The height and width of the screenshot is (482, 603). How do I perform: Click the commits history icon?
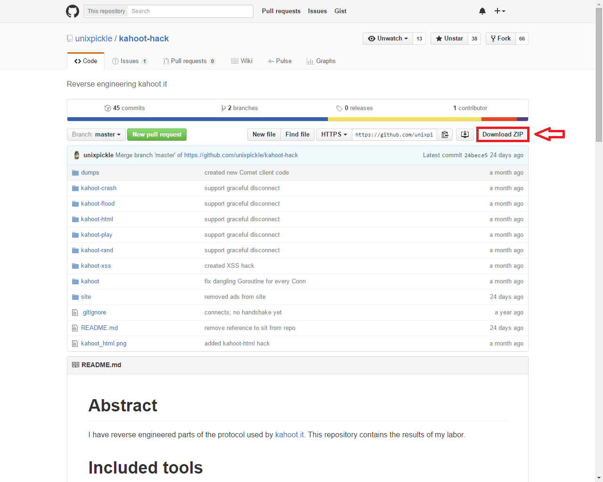coord(107,108)
